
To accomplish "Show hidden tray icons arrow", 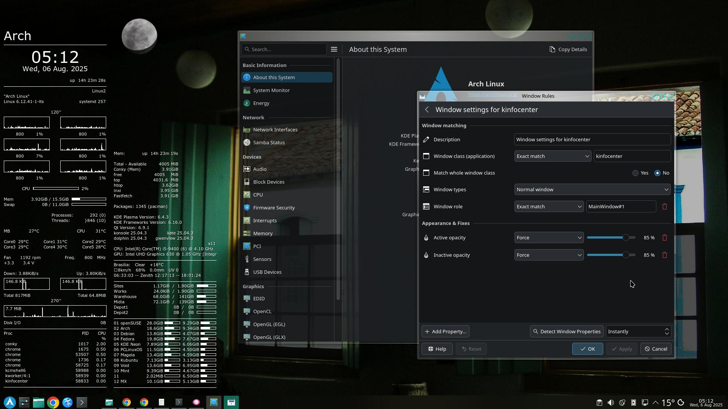I will (655, 403).
